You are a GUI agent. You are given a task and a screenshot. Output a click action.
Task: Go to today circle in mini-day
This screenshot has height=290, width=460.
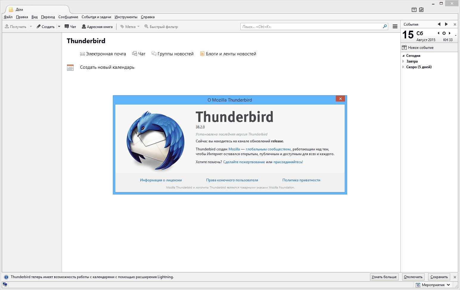[x=444, y=33]
